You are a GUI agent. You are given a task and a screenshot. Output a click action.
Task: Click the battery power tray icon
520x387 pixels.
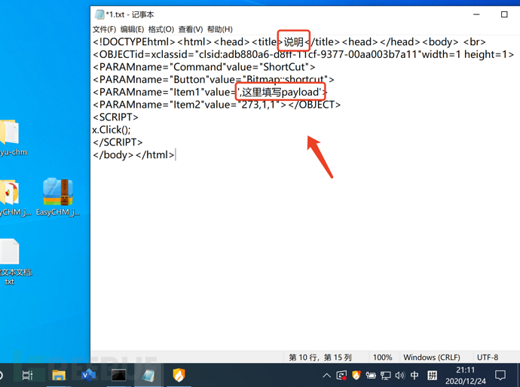(x=371, y=376)
